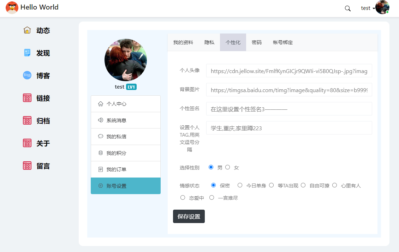Open 我的私信 in the profile menu
The image size is (399, 252).
pos(126,137)
